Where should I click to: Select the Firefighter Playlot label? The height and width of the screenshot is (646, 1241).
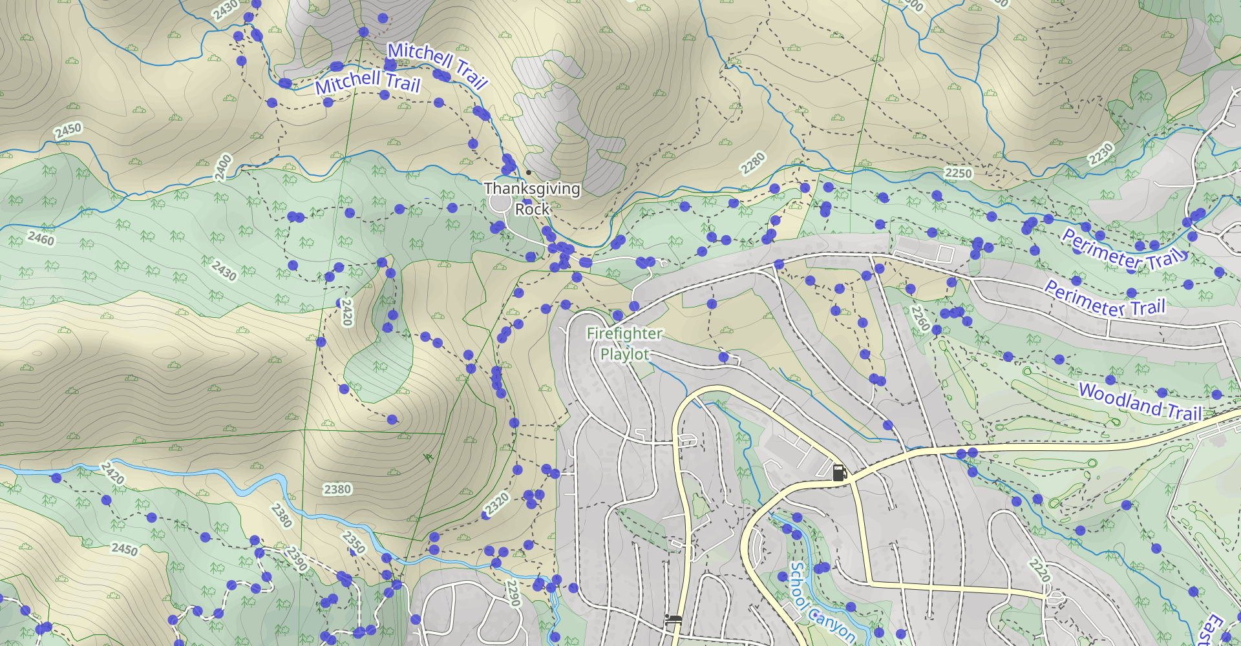click(624, 344)
